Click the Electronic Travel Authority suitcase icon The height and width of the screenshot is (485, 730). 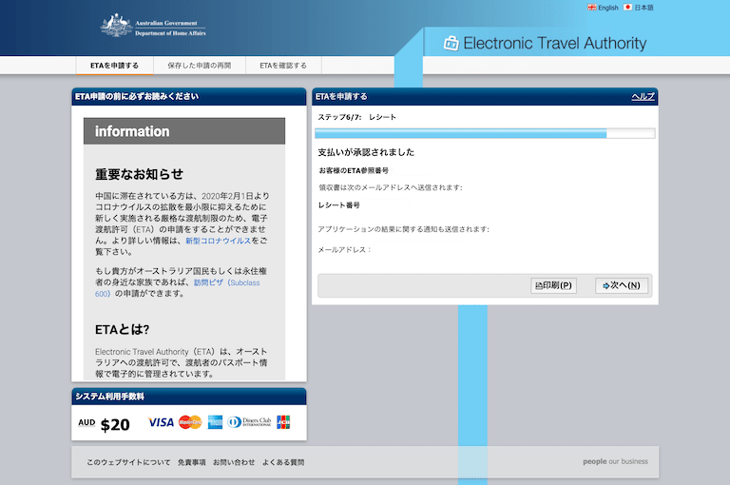pos(451,43)
